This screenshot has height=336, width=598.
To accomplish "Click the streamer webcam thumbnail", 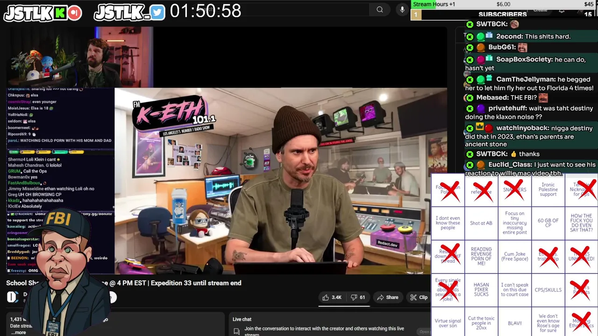I will (79, 57).
